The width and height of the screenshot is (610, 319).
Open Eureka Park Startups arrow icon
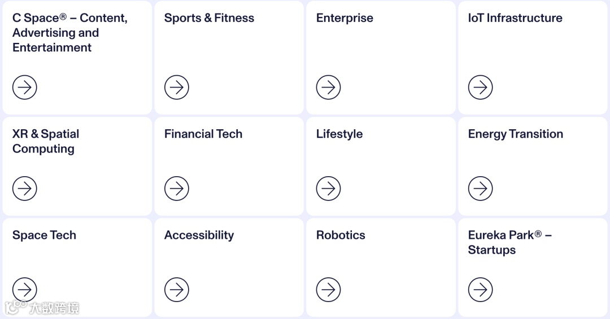tap(481, 290)
